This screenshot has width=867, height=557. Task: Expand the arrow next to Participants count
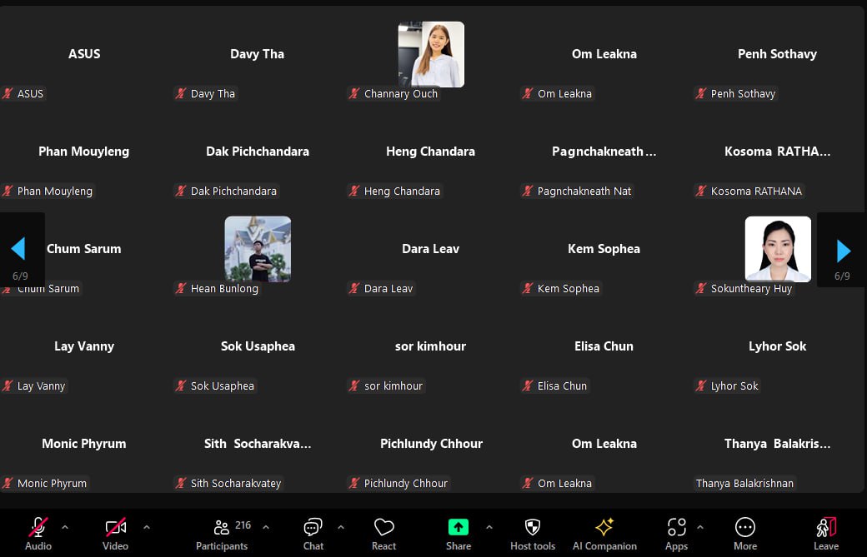tap(266, 527)
